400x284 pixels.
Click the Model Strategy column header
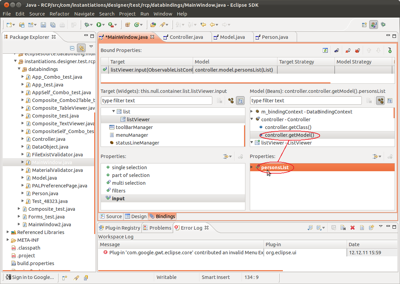click(x=363, y=62)
